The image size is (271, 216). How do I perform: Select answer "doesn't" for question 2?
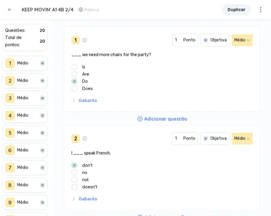coord(75,187)
